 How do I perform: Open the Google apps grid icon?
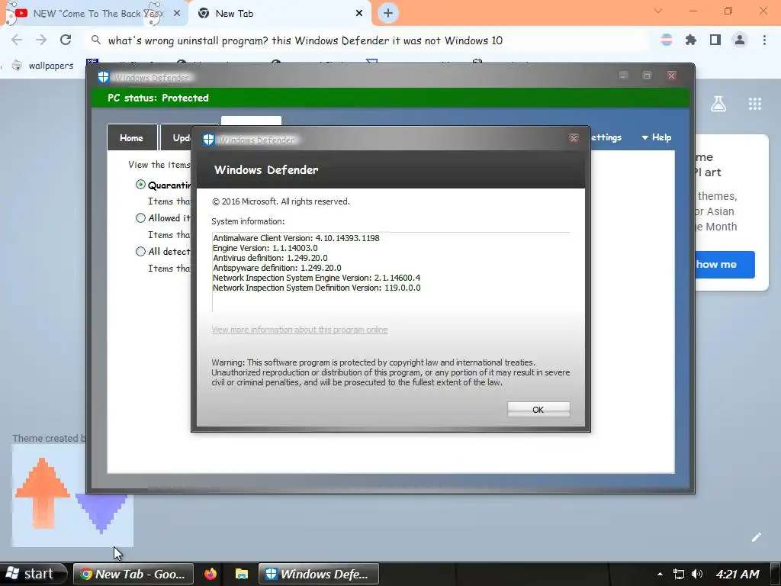754,104
